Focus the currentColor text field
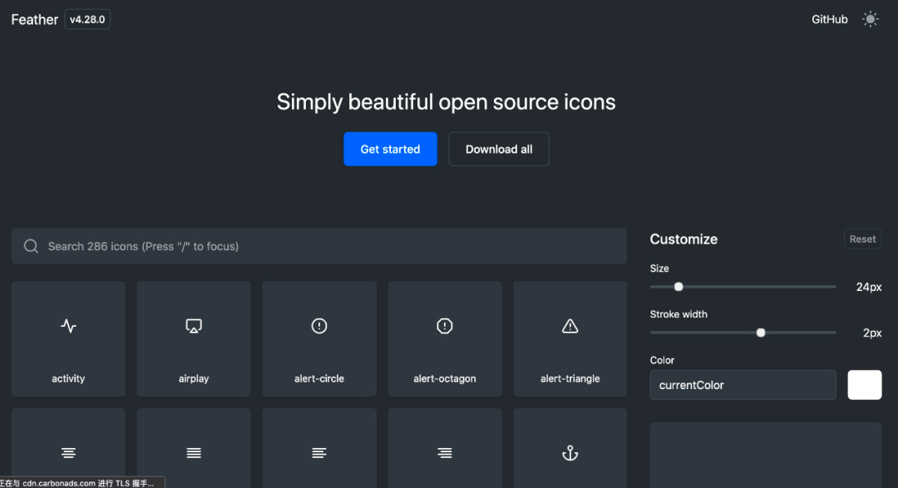898x488 pixels. pyautogui.click(x=743, y=385)
